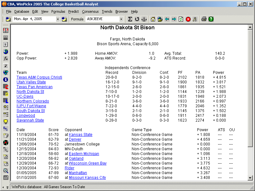
Task: Click the Longwood team link
Action: pyautogui.click(x=26, y=116)
